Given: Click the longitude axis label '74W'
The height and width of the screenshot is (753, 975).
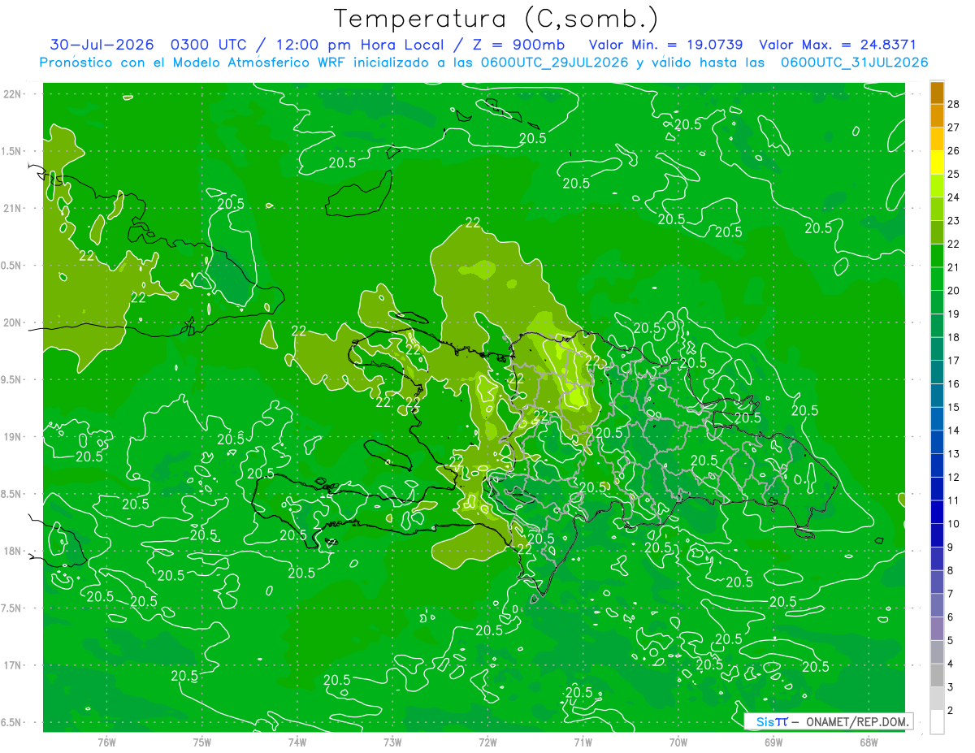Looking at the screenshot, I should point(297,742).
